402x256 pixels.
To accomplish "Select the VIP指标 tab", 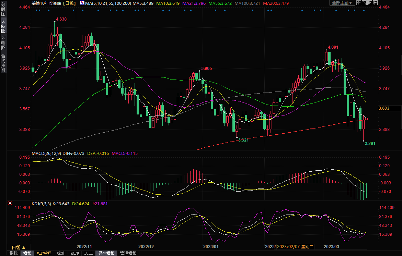I will point(44,253).
